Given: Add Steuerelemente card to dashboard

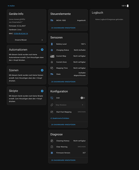Looking at the screenshot, I should pyautogui.click(x=63, y=28).
